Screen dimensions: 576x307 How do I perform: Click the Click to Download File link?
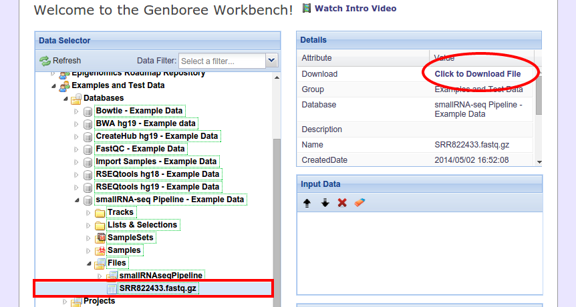(x=477, y=74)
